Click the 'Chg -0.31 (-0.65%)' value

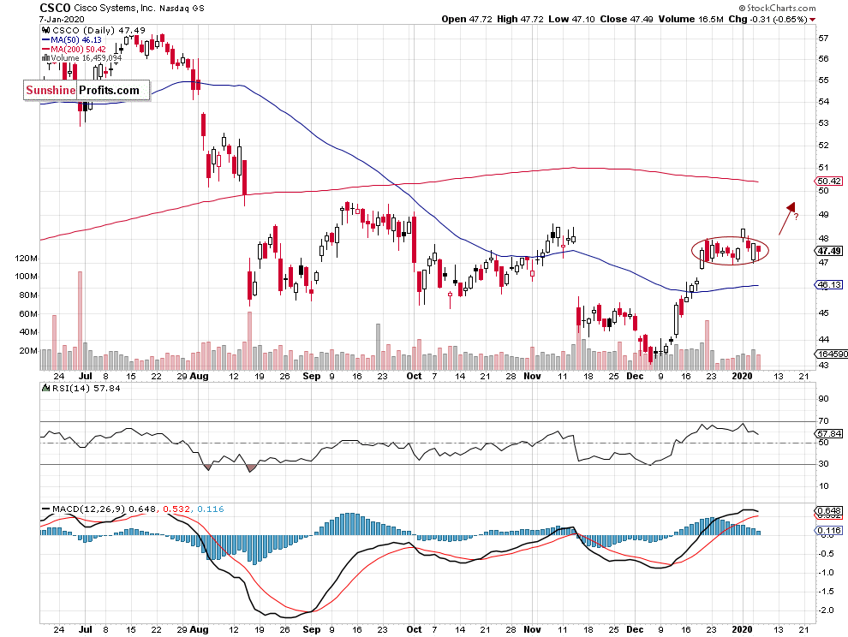click(768, 19)
